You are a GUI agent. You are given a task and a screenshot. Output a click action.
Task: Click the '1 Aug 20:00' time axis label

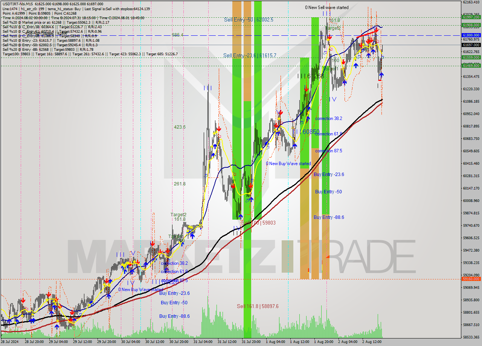(323, 342)
